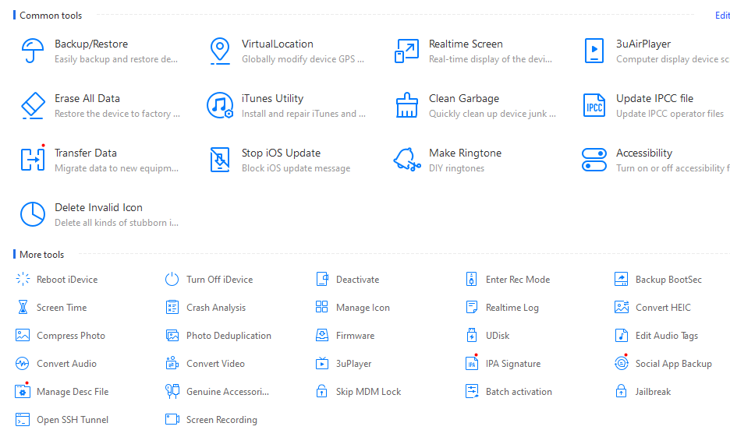Viewport: 730px width, 430px height.
Task: Click the Realtime Log icon
Action: pos(472,307)
